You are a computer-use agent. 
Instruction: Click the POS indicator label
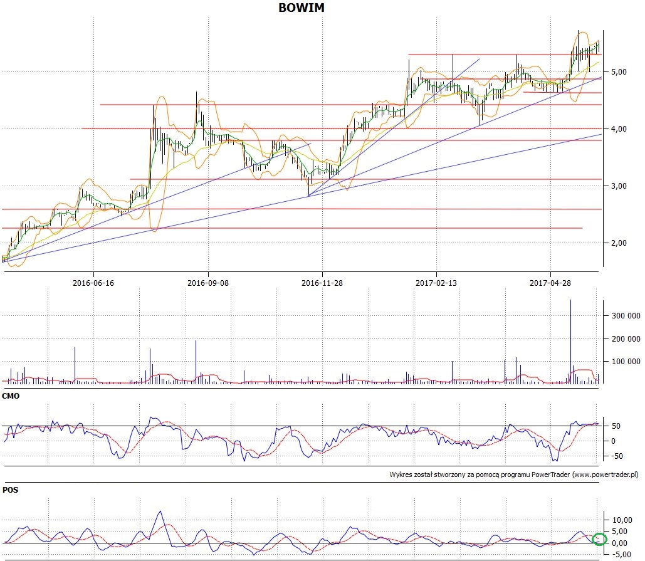point(10,490)
